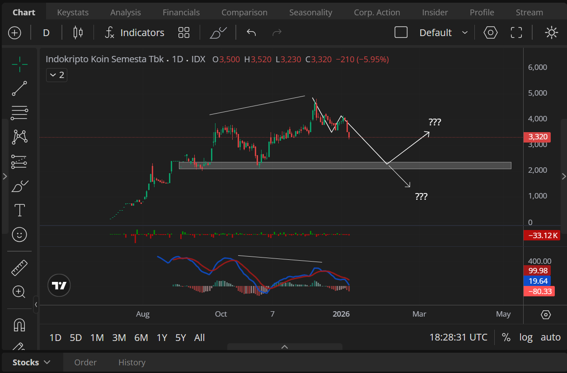Open chart settings hexagon icon
The image size is (567, 373).
pos(491,32)
